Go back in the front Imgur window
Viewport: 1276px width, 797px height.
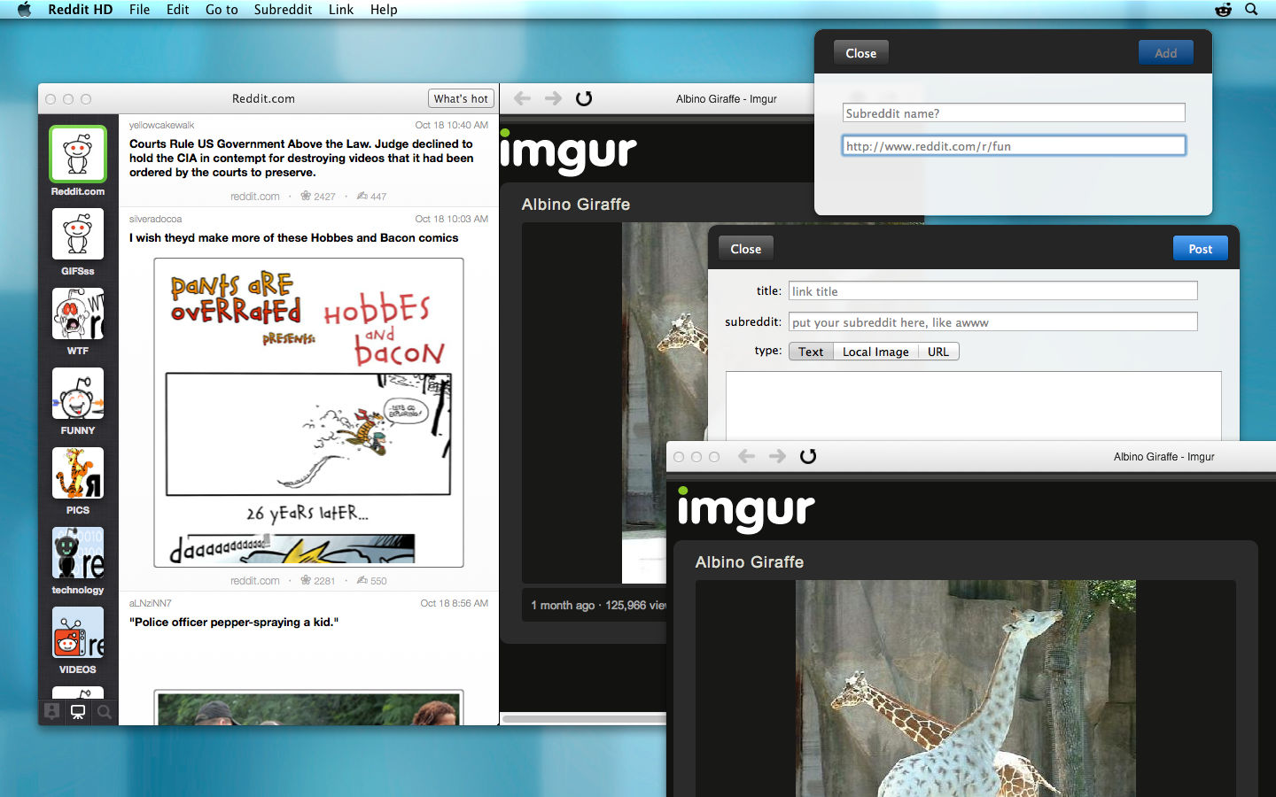747,456
